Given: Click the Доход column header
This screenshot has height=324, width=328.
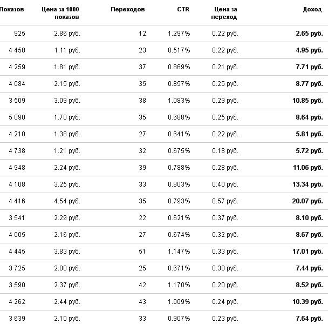Looking at the screenshot, I should click(312, 9).
